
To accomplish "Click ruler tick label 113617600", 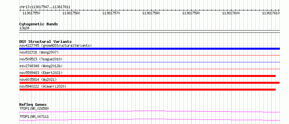I will (x=231, y=13).
